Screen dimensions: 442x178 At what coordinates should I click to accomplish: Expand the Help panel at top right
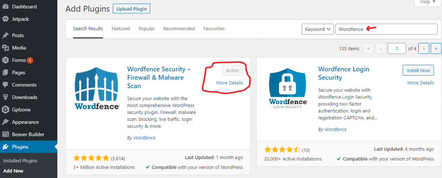(426, 2)
